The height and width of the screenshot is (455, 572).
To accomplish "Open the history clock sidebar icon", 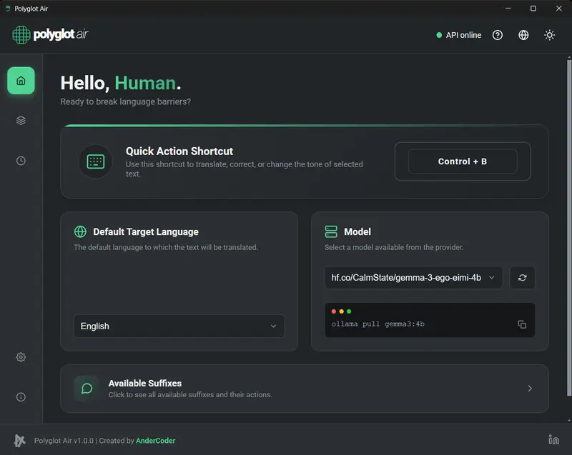I will 21,161.
